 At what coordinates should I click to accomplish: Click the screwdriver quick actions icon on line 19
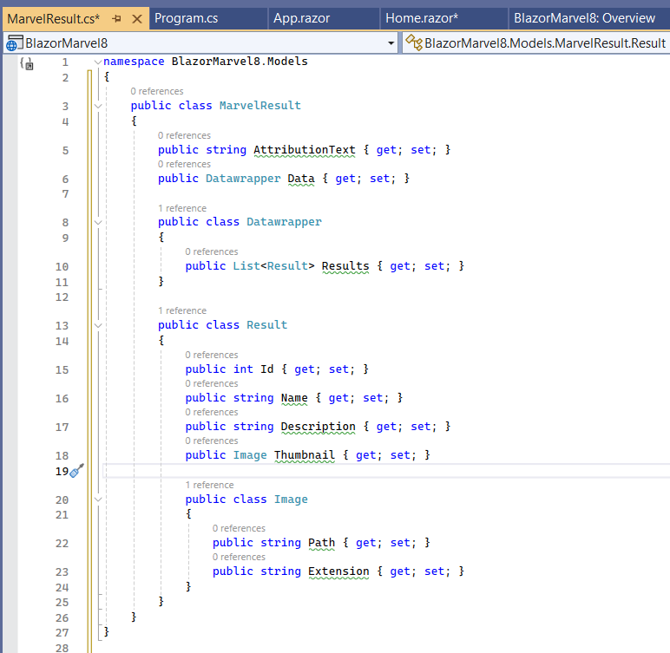tap(77, 471)
